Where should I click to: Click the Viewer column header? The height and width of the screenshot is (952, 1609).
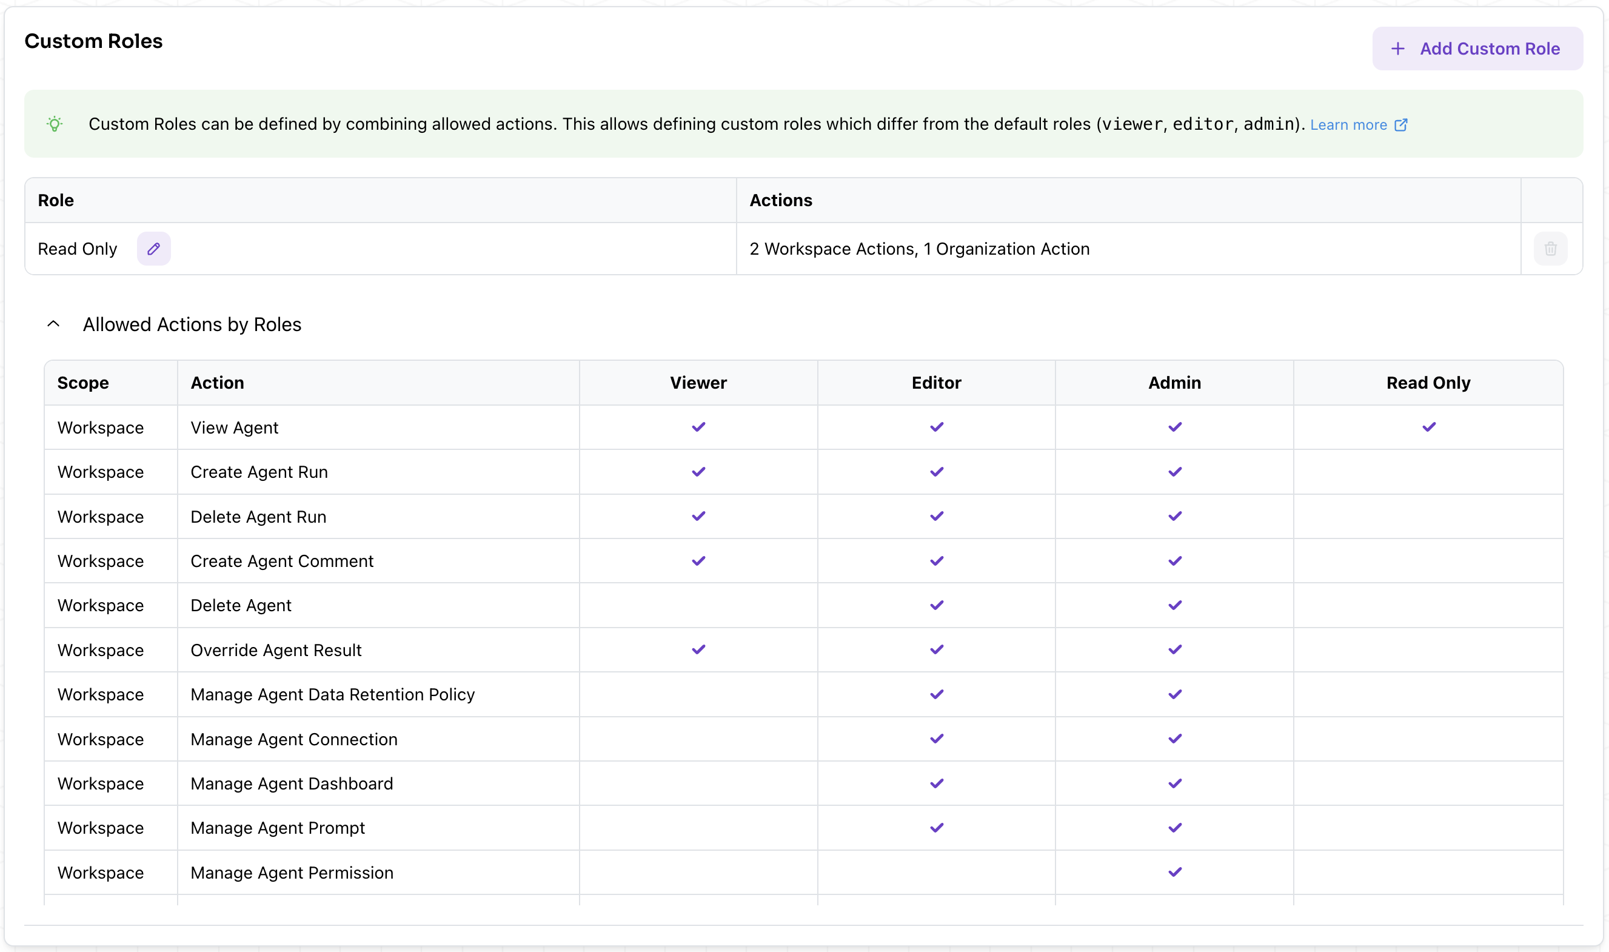click(x=698, y=383)
